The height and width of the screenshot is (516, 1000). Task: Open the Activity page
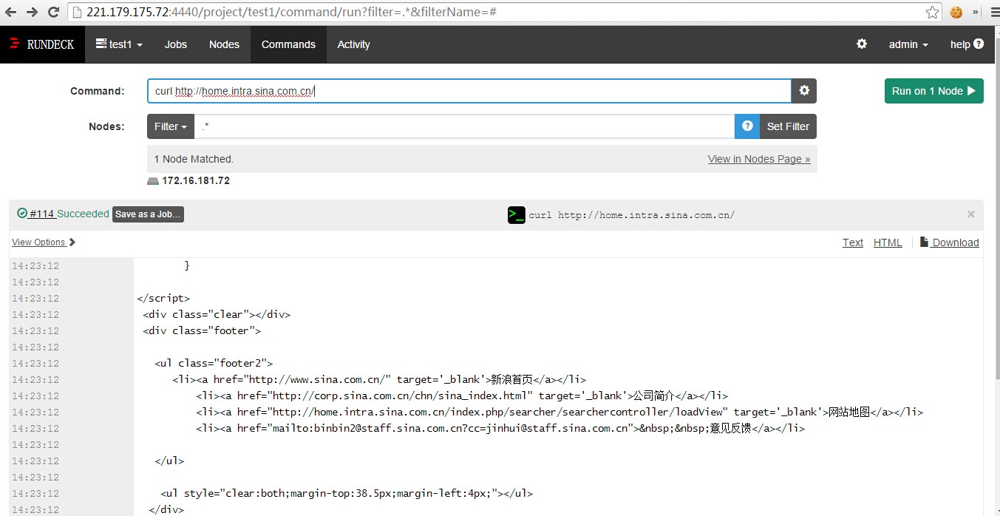tap(353, 44)
